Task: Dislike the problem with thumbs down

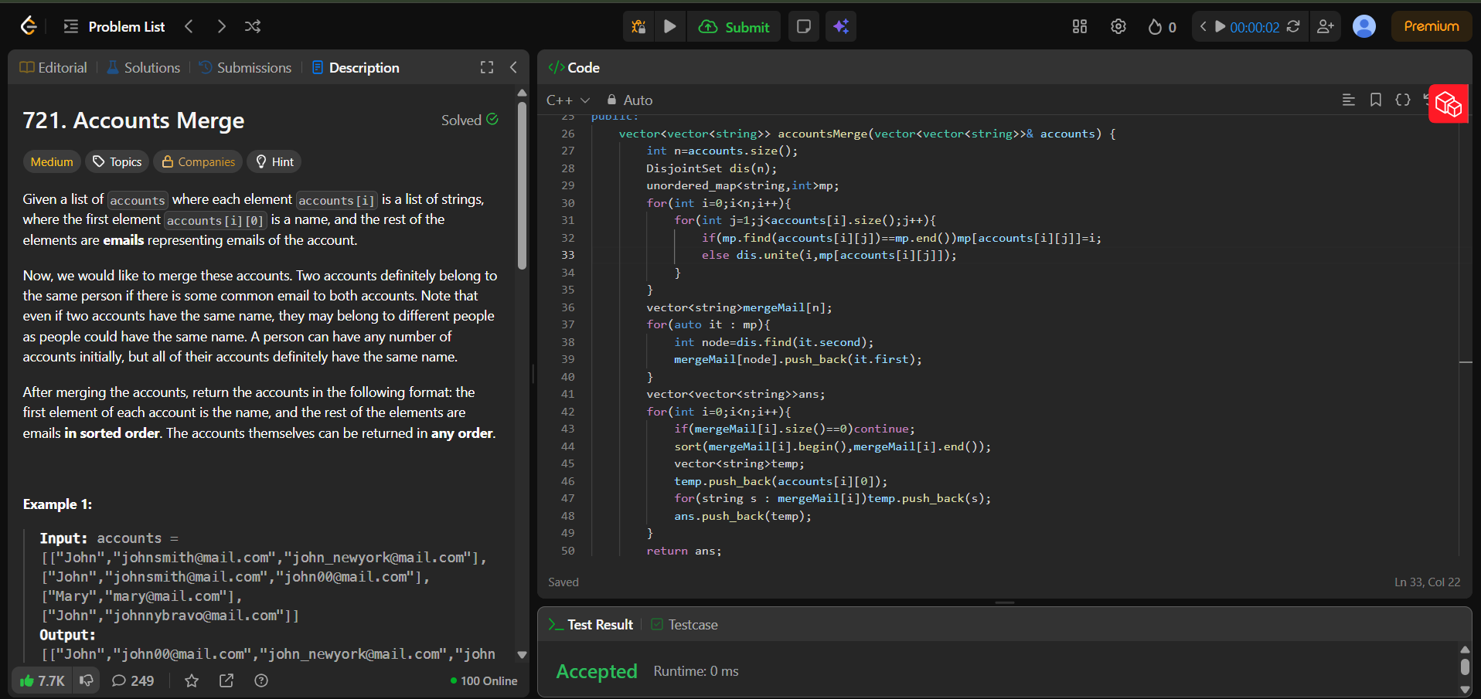Action: pyautogui.click(x=87, y=680)
